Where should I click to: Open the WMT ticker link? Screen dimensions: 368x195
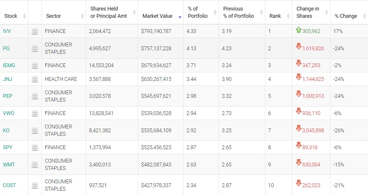[9, 165]
